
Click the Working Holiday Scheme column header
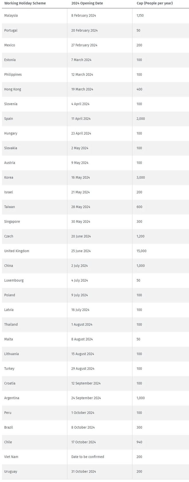tap(25, 3)
